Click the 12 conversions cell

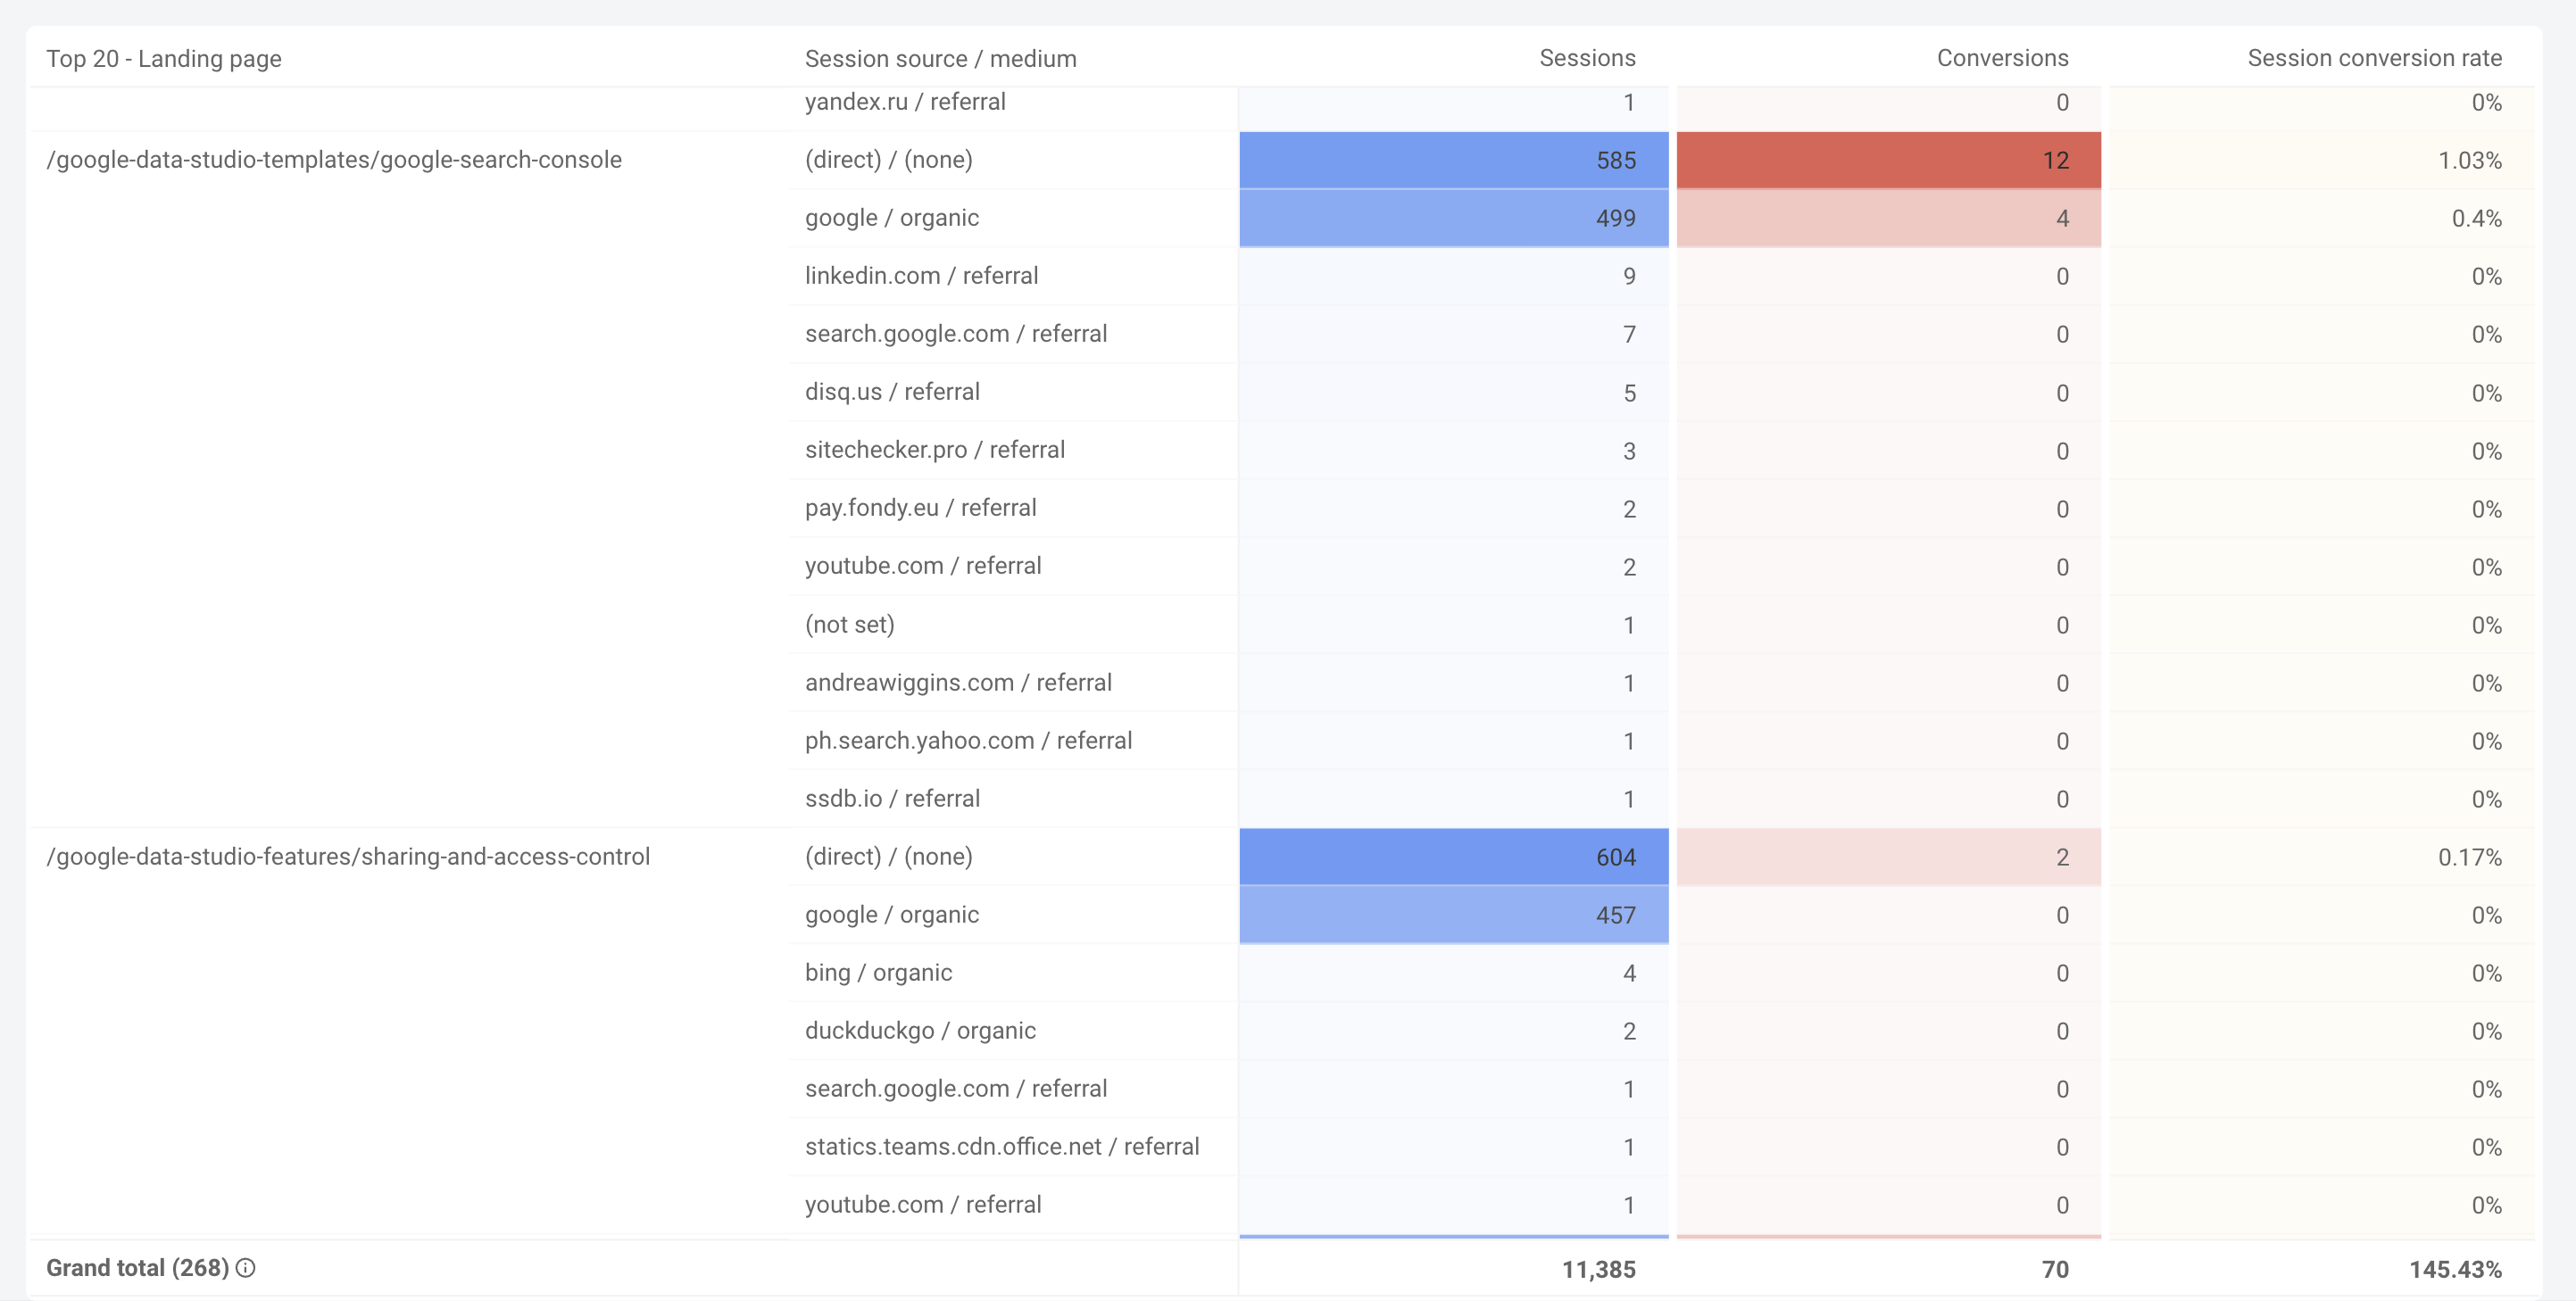click(x=1888, y=160)
